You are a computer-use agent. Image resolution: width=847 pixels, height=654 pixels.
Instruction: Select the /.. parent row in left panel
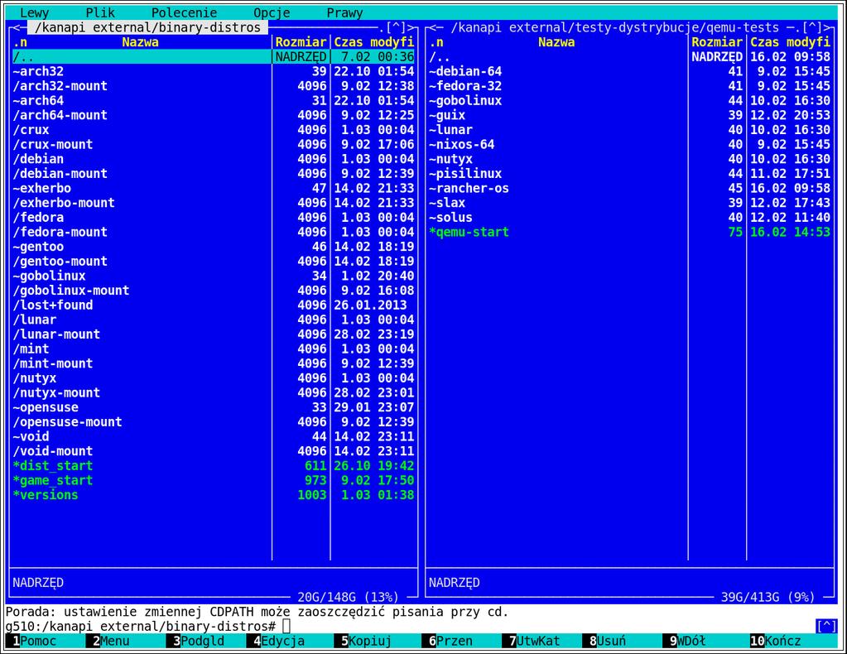[214, 56]
